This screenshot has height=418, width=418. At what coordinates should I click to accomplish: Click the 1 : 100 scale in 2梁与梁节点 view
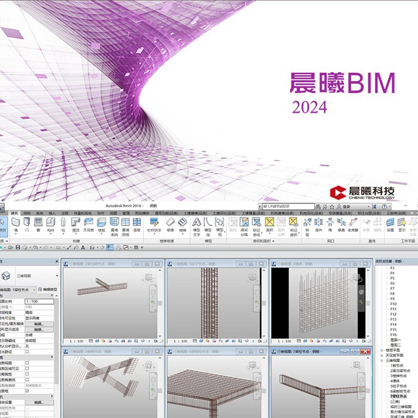[76, 341]
